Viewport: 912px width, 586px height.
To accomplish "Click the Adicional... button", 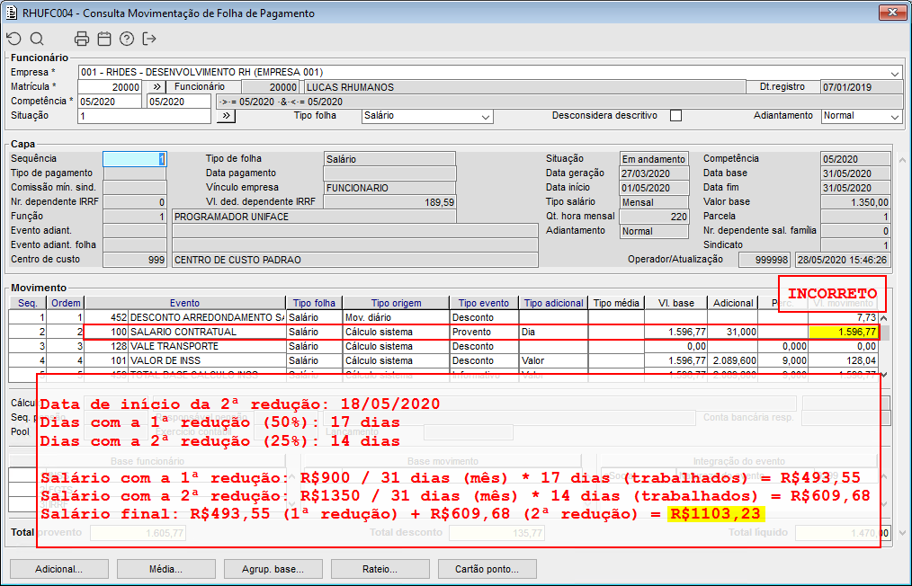I will [x=58, y=569].
